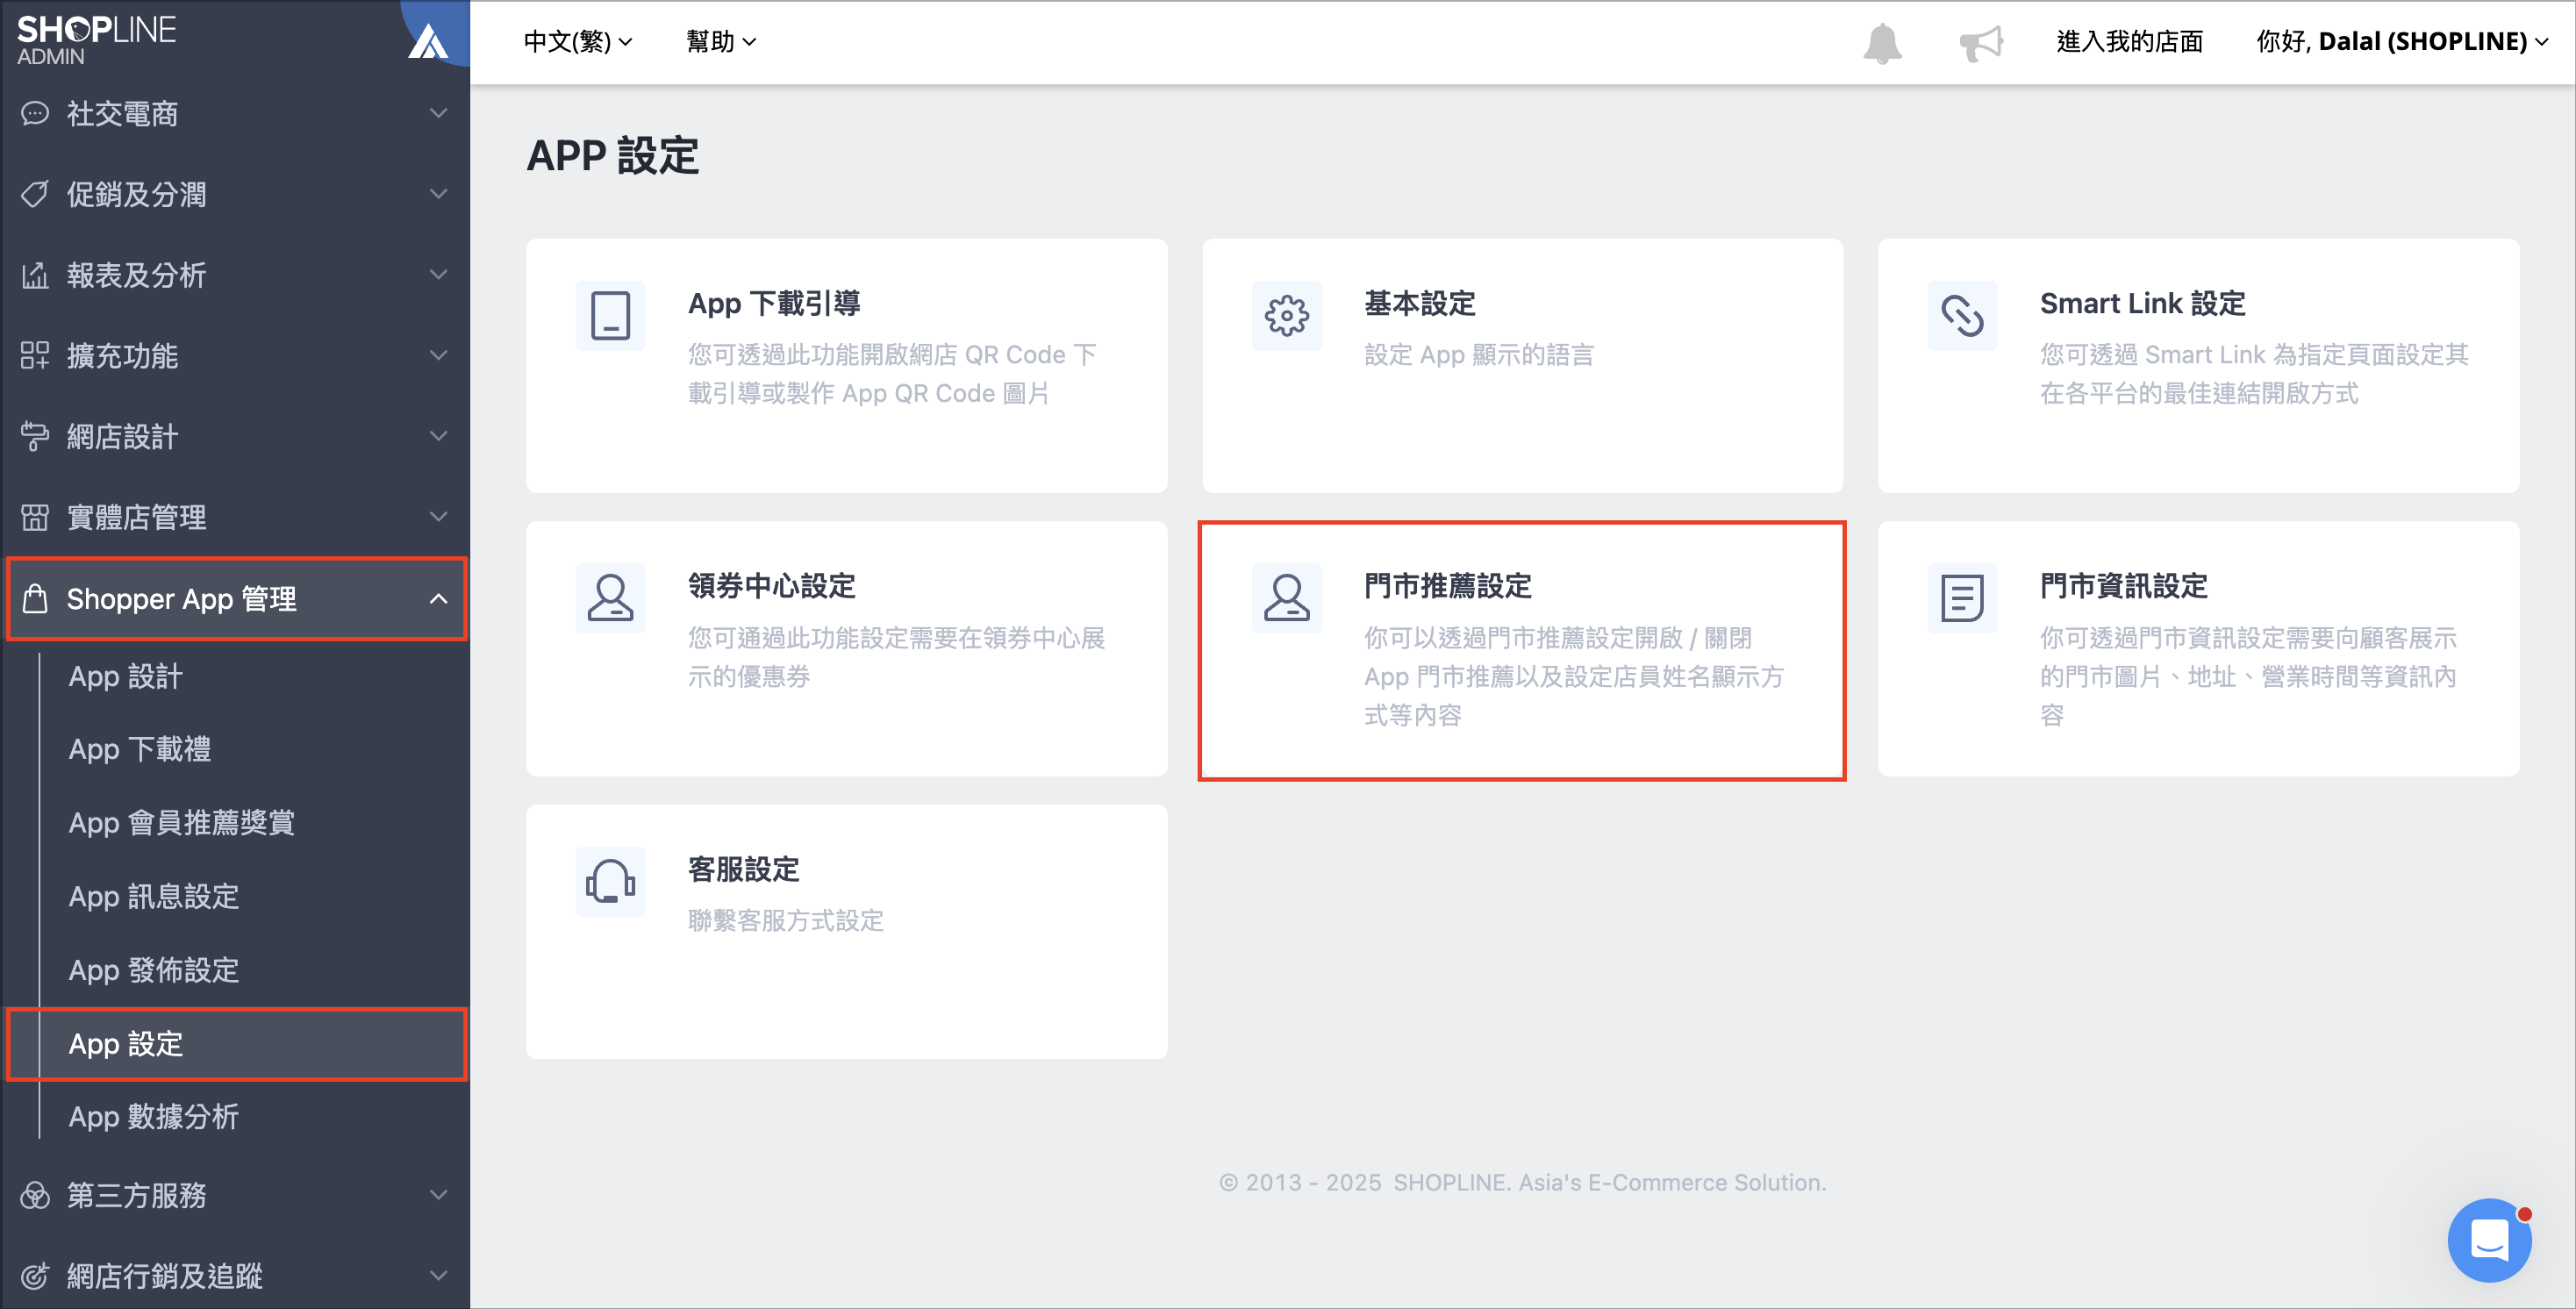Click the 網店行銷及追蹤 target icon

35,1276
